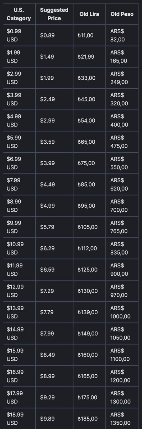Click the $2.99 suggested price cell
Screen dimensions: 142x429
[x=54, y=120]
